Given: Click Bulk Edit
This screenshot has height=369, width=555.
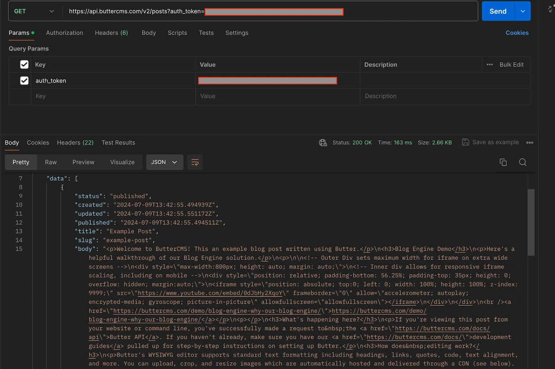Looking at the screenshot, I should (512, 65).
